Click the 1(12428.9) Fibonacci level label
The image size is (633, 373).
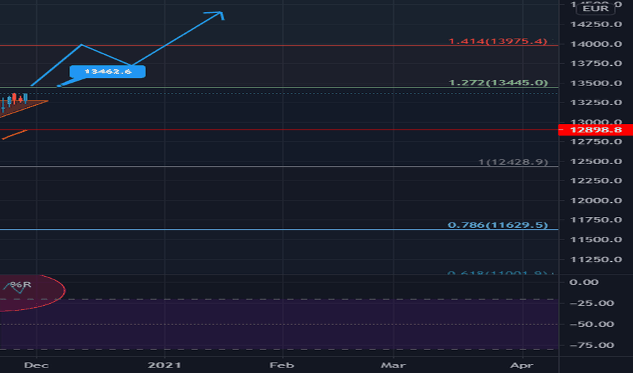point(513,162)
